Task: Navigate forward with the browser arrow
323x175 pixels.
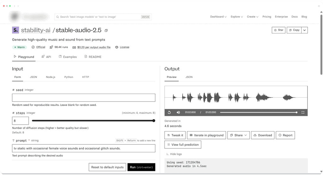Action: [x=18, y=6]
